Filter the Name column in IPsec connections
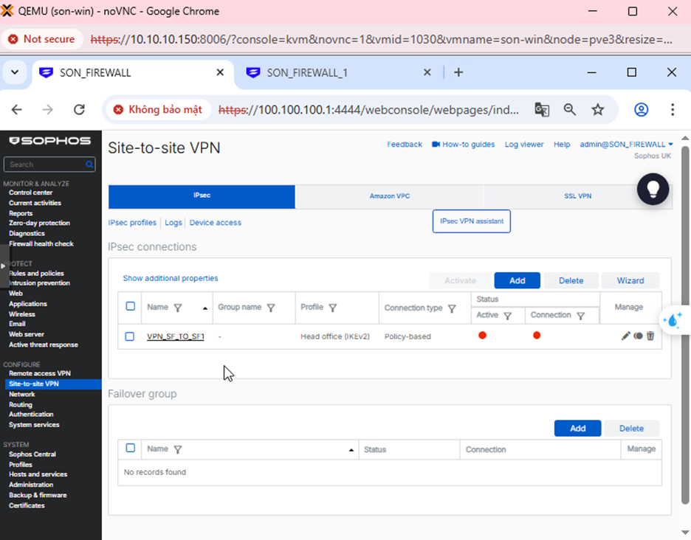 pyautogui.click(x=177, y=308)
